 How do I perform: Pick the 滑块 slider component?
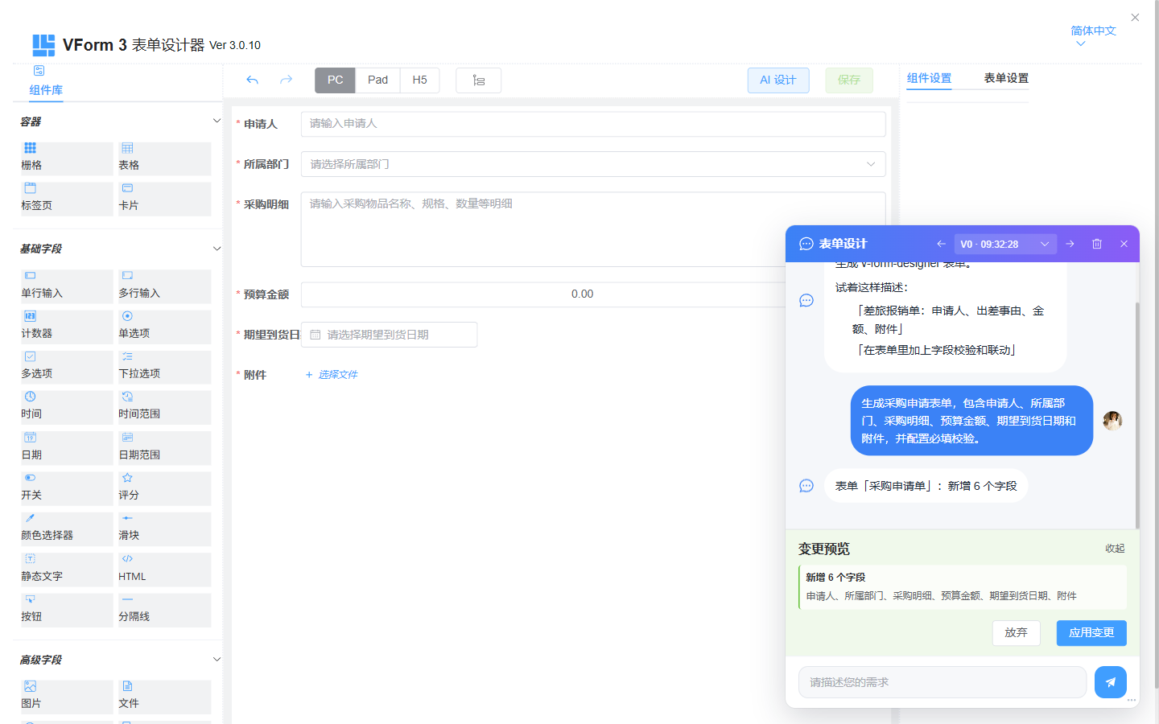click(x=164, y=529)
